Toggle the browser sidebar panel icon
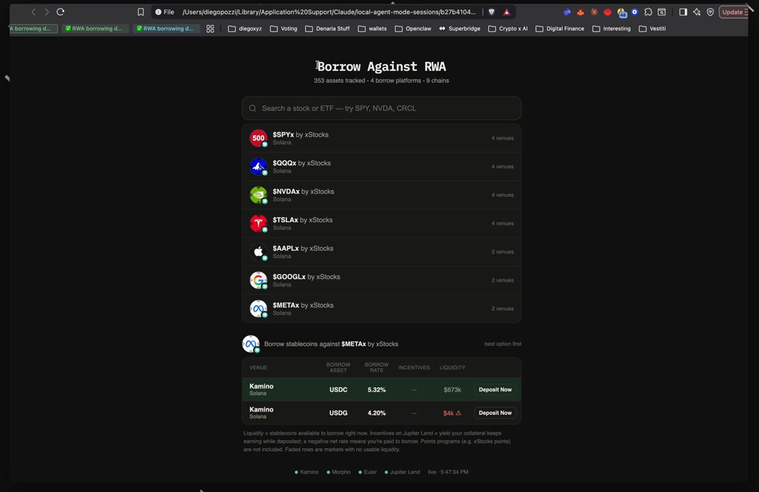The height and width of the screenshot is (492, 759). (x=683, y=12)
